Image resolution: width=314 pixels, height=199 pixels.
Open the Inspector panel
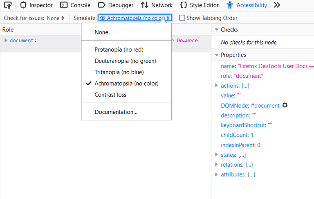[x=36, y=5]
